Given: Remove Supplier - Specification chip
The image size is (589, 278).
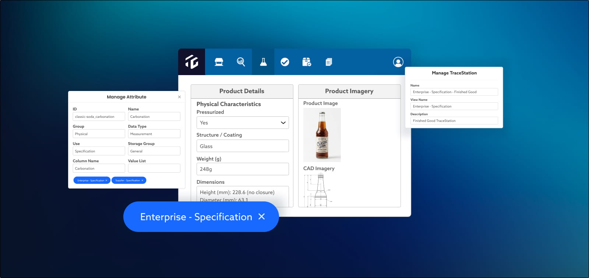Looking at the screenshot, I should click(142, 180).
